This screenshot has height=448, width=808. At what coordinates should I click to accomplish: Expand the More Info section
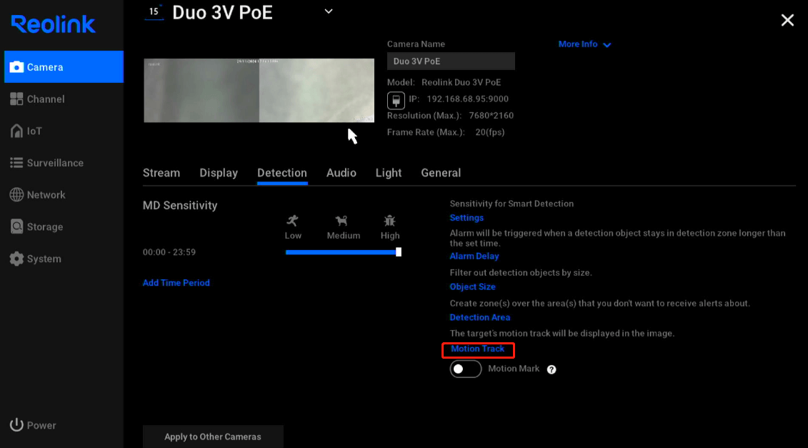pos(584,44)
